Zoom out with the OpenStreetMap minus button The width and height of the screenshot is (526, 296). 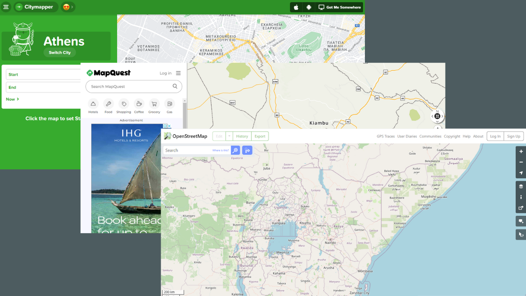521,162
